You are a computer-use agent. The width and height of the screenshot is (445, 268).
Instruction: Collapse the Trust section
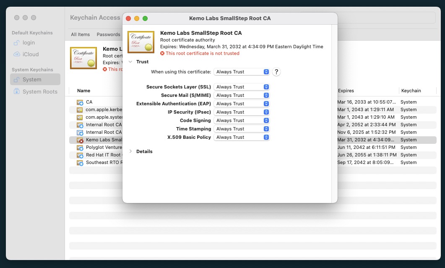click(x=130, y=62)
